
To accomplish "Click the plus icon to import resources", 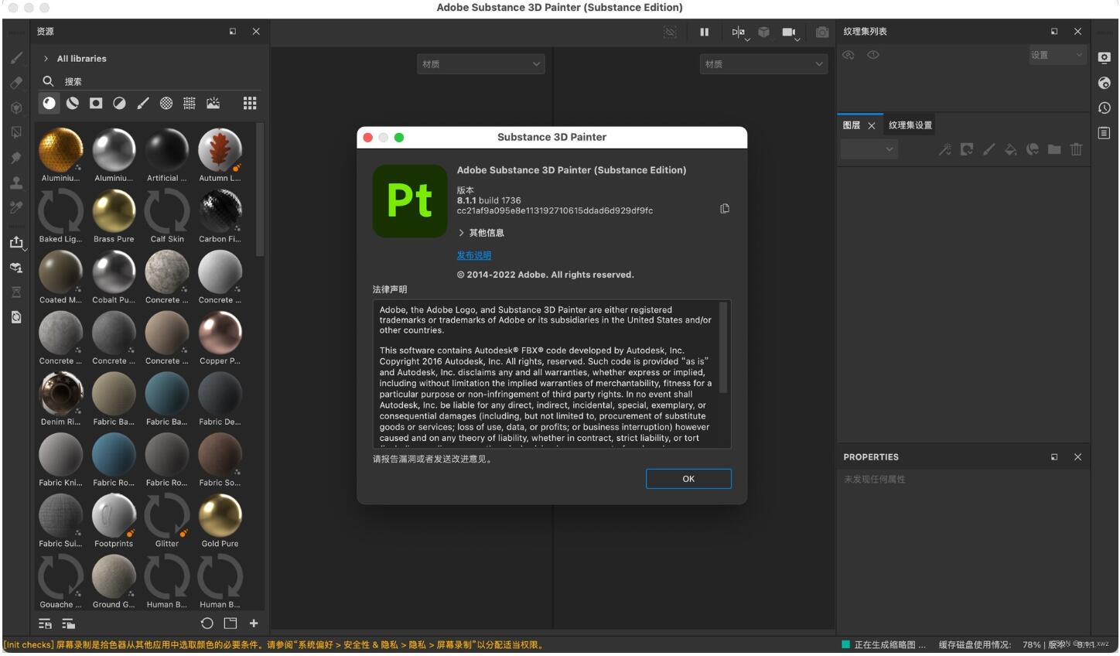I will pyautogui.click(x=254, y=624).
